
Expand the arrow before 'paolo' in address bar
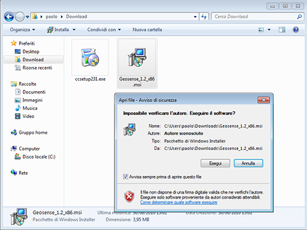[41, 17]
